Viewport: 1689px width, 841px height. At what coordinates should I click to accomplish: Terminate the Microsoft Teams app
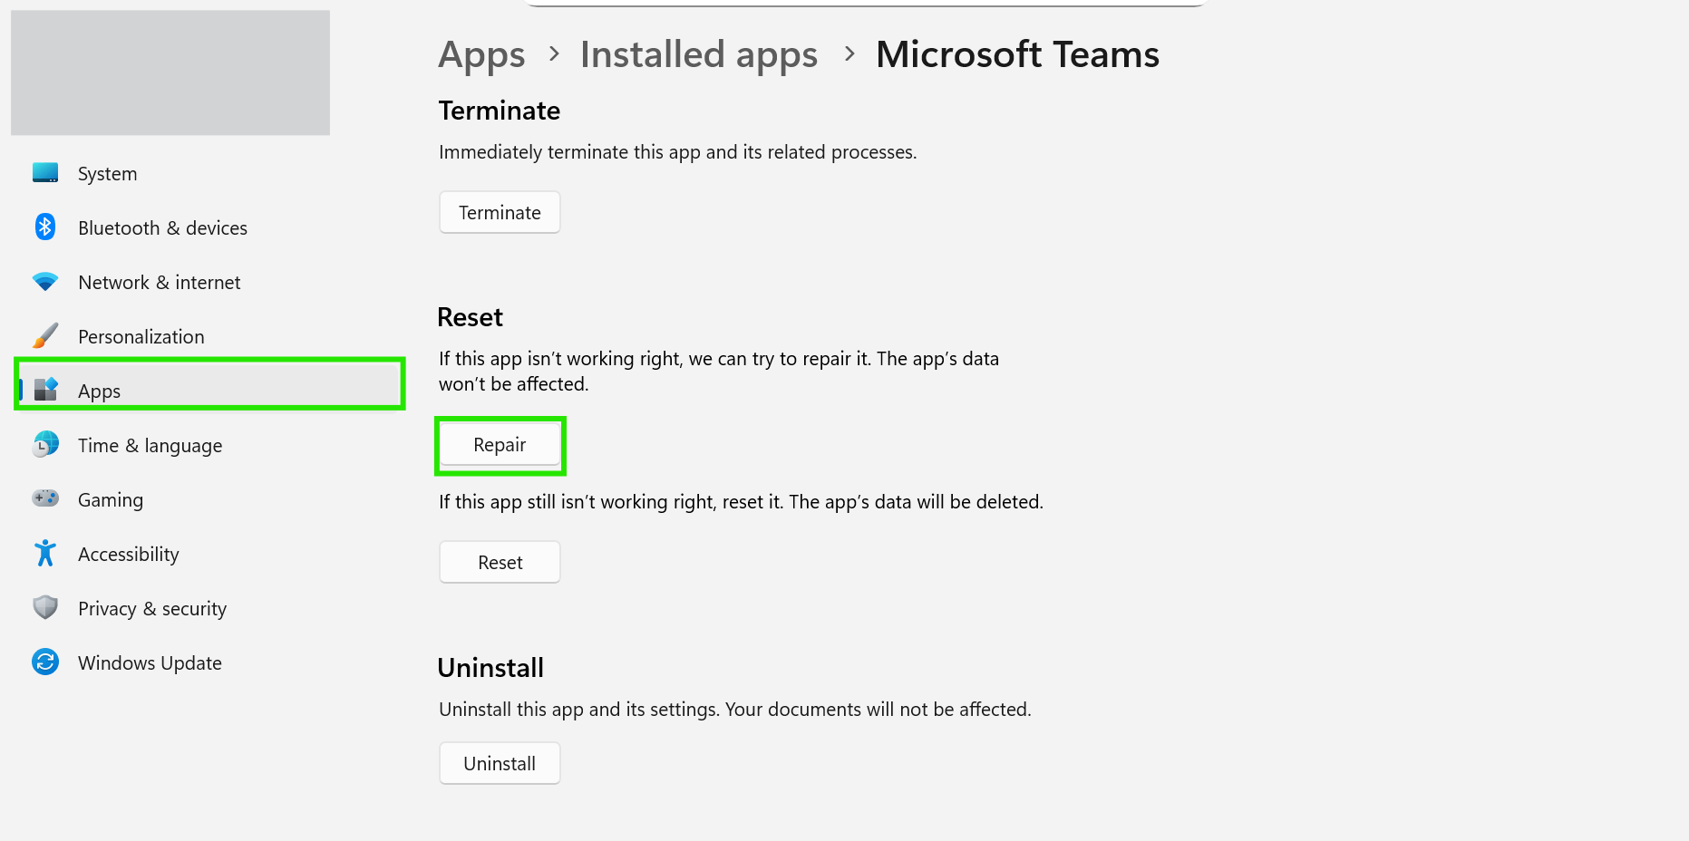point(500,212)
